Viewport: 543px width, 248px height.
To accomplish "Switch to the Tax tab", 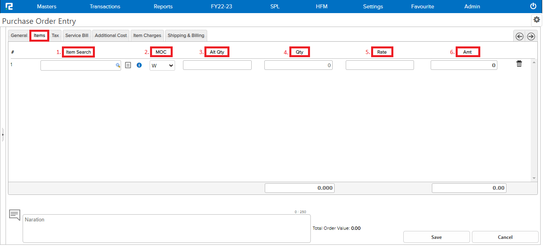I will [x=55, y=35].
